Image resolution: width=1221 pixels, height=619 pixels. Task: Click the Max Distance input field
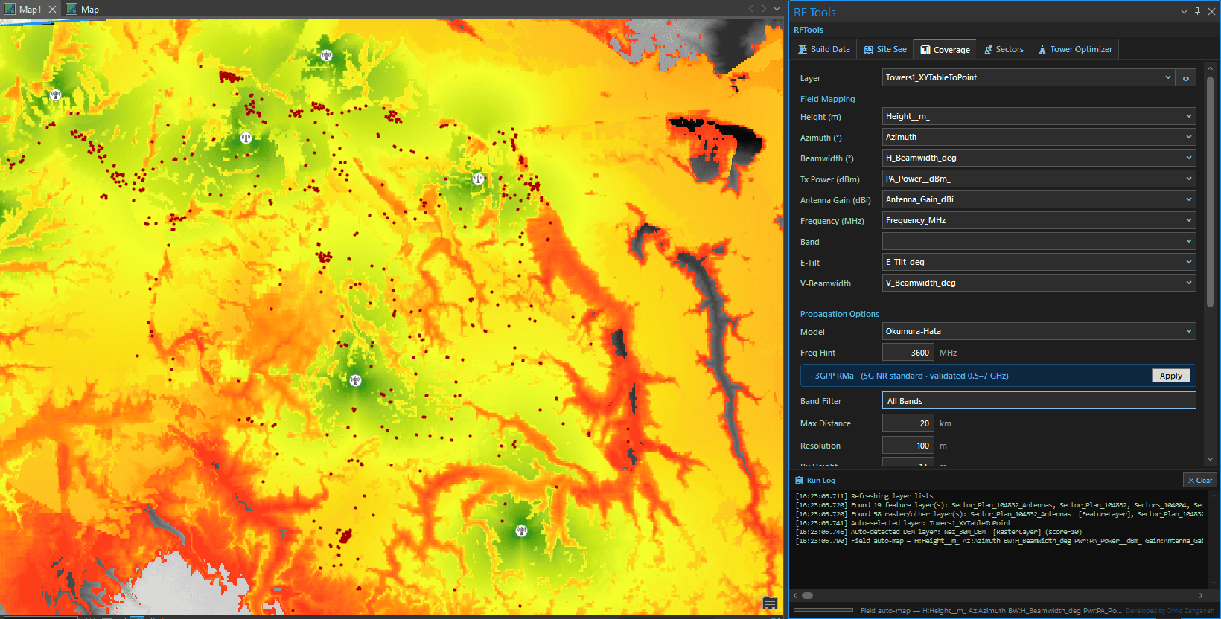[908, 423]
